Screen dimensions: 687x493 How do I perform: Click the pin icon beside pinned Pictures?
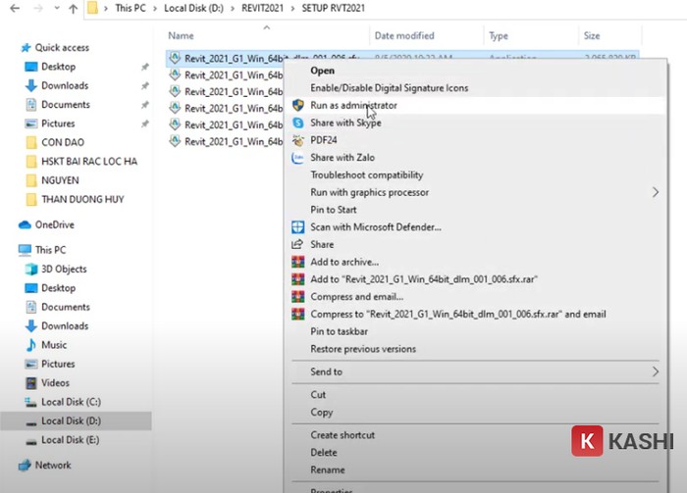tap(144, 124)
